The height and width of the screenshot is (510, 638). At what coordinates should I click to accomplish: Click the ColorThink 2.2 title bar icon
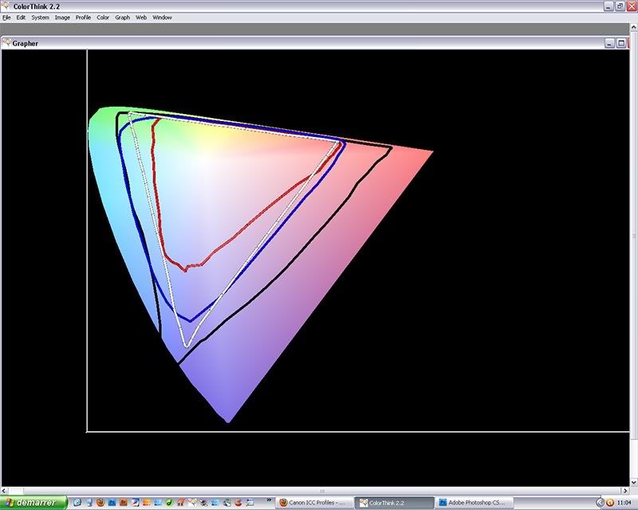(6, 6)
